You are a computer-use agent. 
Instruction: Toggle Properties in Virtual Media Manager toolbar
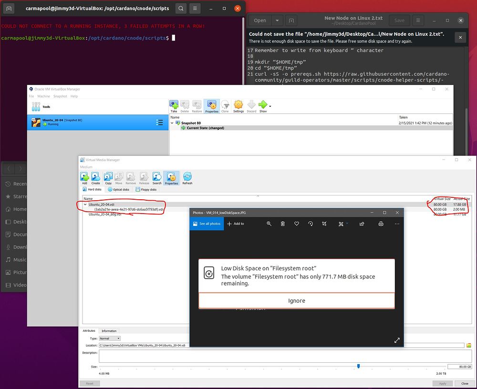tap(171, 178)
